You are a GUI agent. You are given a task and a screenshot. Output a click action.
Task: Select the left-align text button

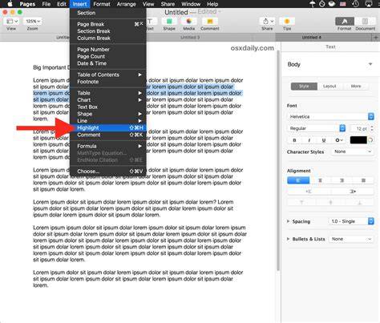pos(298,180)
